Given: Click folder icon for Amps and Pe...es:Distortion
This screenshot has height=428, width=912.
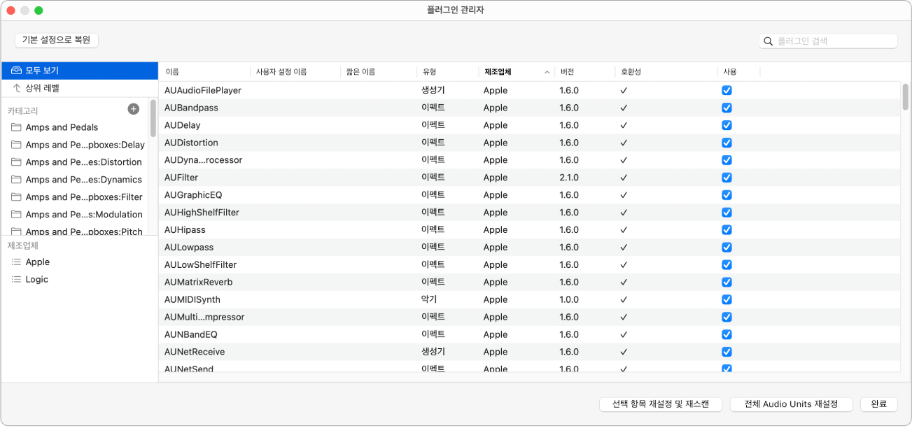Looking at the screenshot, I should click(x=16, y=162).
